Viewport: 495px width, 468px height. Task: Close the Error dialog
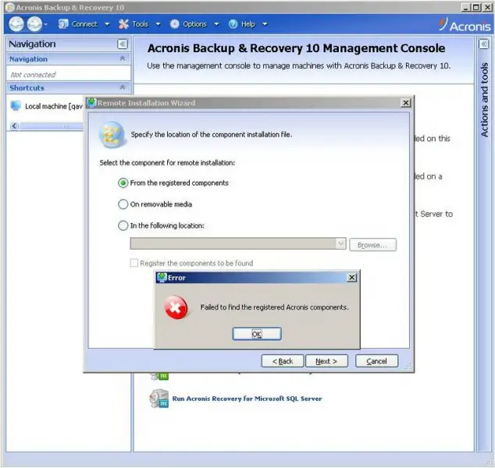click(351, 278)
